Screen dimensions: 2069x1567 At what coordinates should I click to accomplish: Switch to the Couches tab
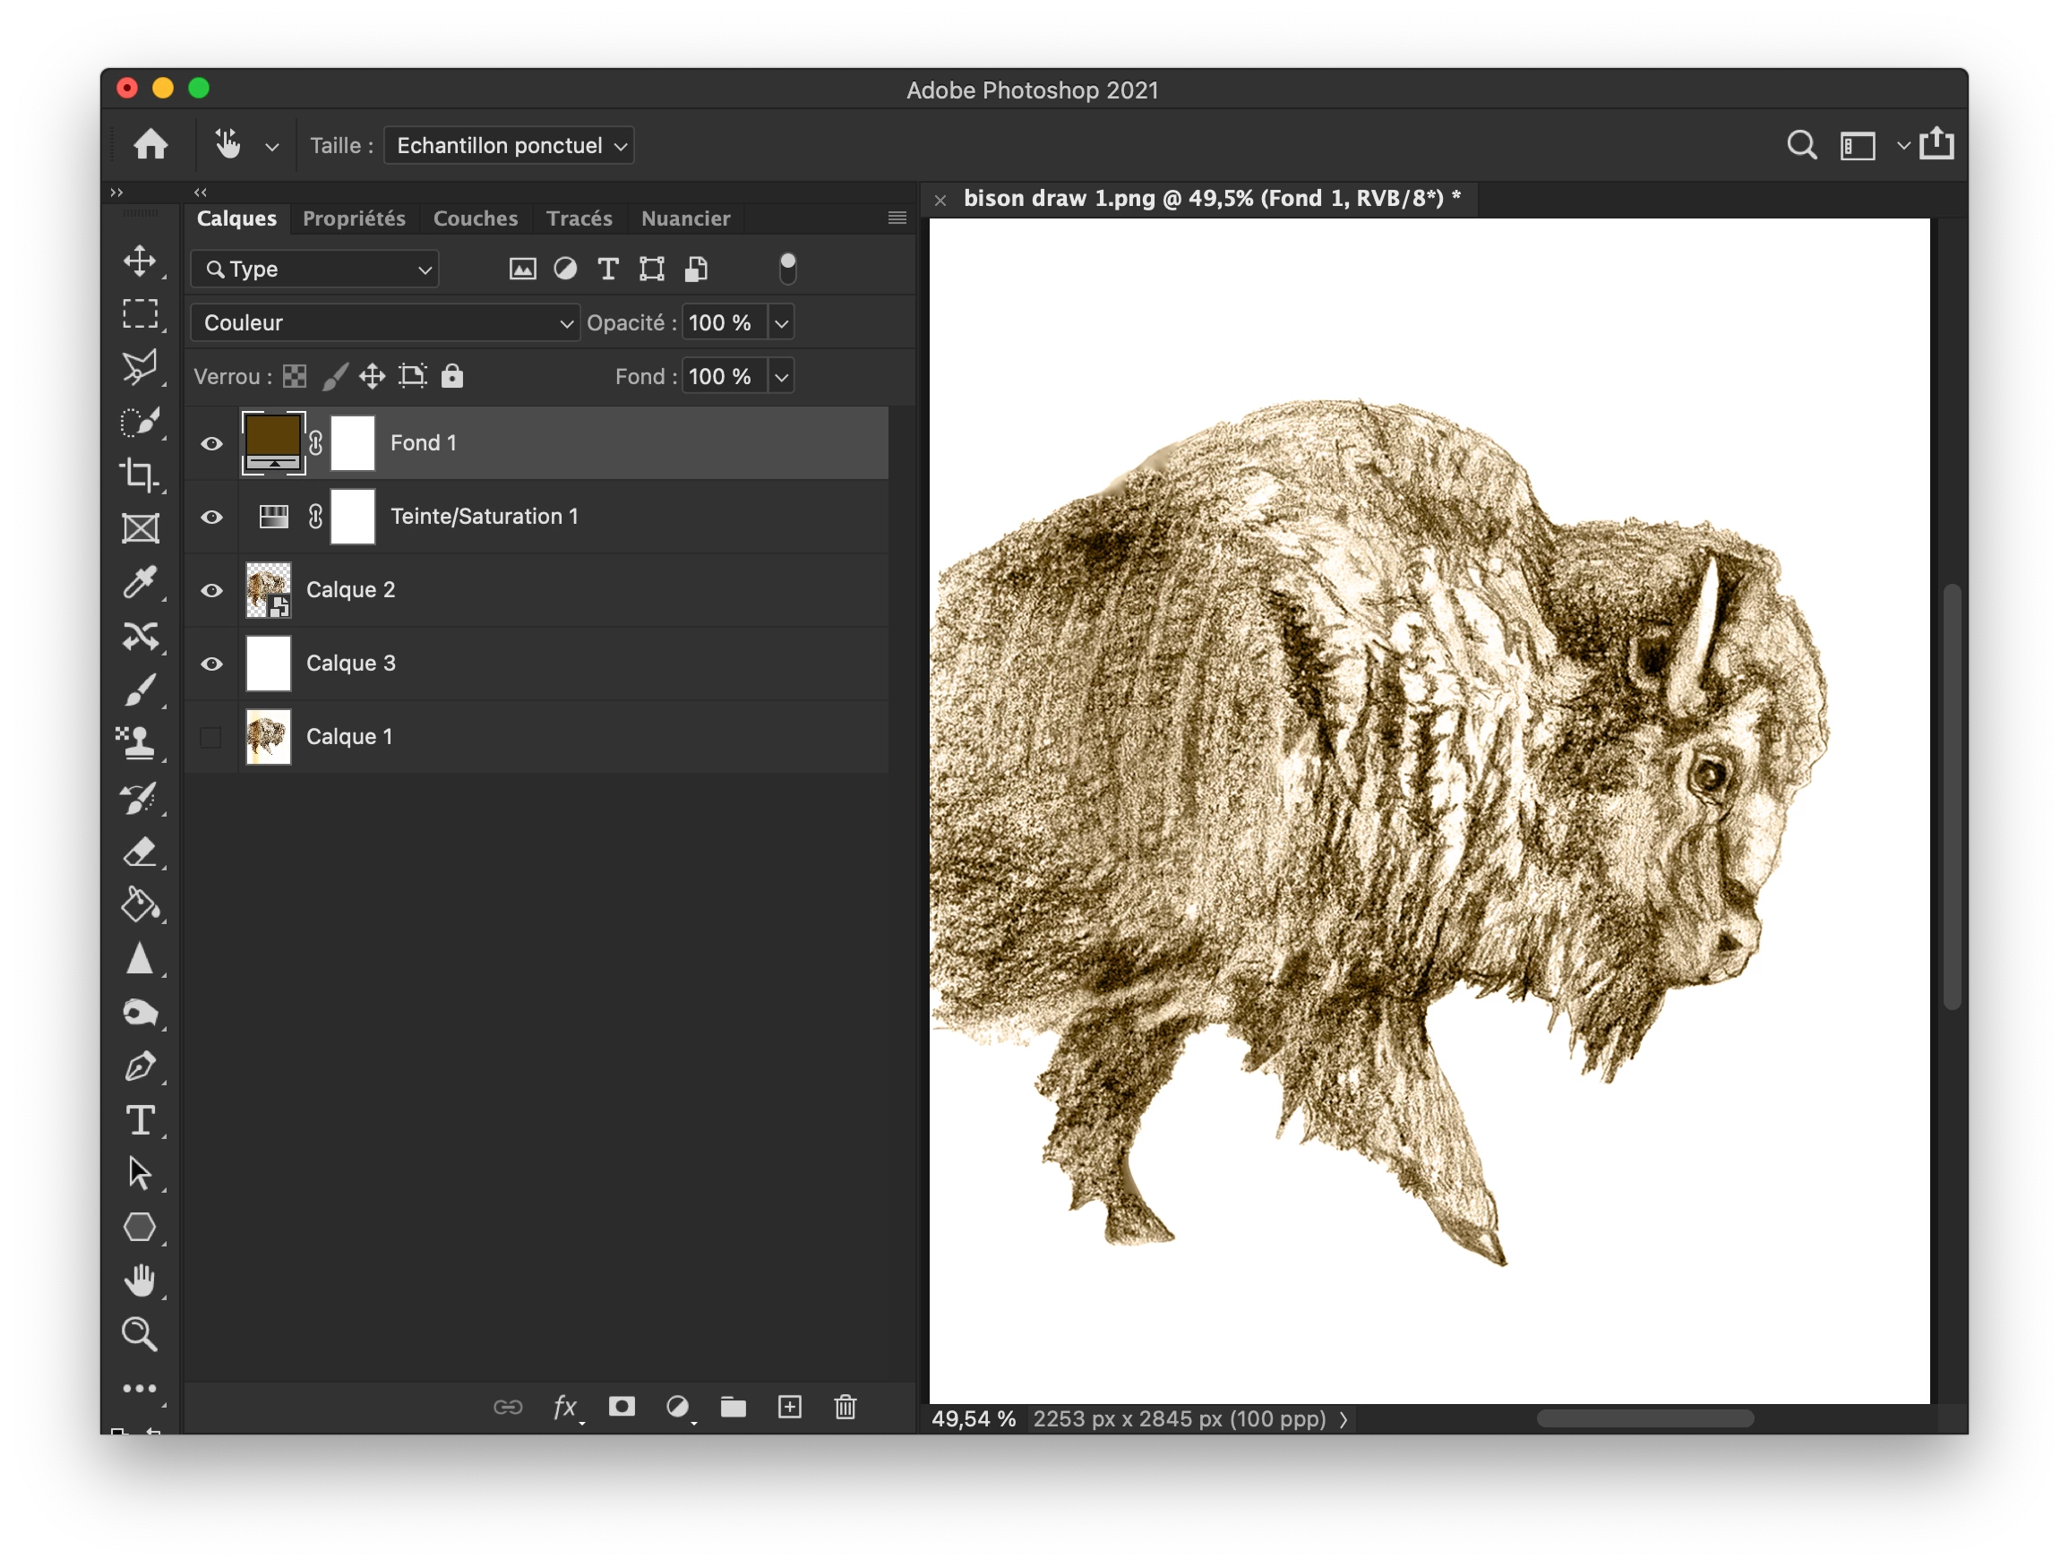(x=476, y=218)
